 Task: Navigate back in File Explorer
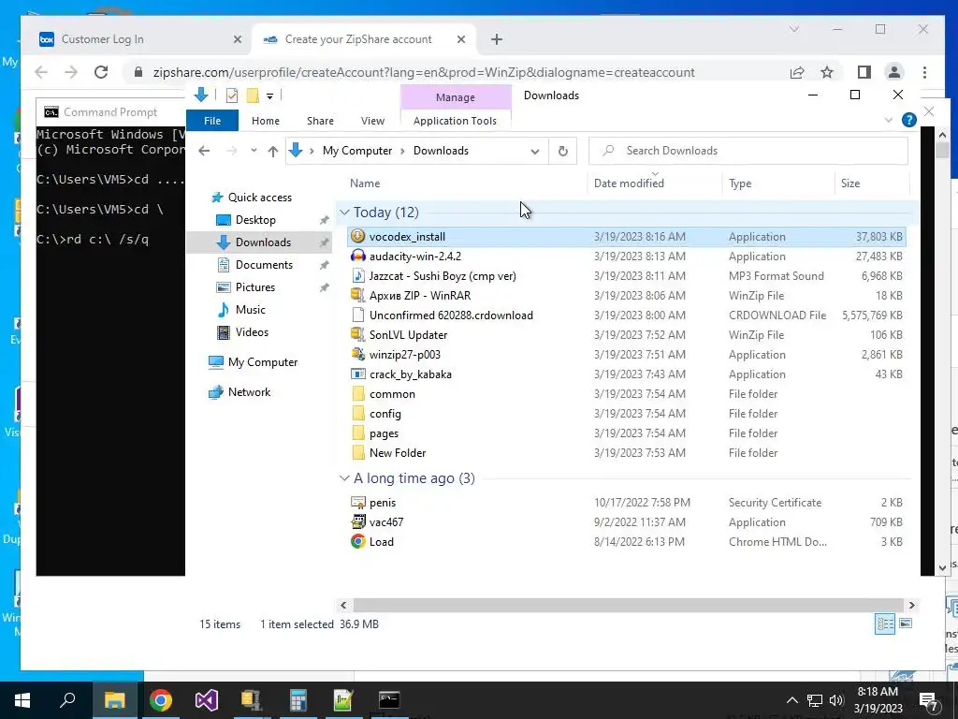[x=204, y=151]
